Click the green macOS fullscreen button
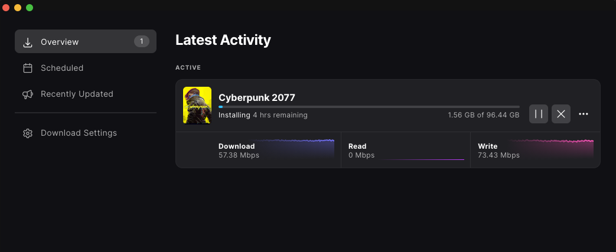 (30, 8)
